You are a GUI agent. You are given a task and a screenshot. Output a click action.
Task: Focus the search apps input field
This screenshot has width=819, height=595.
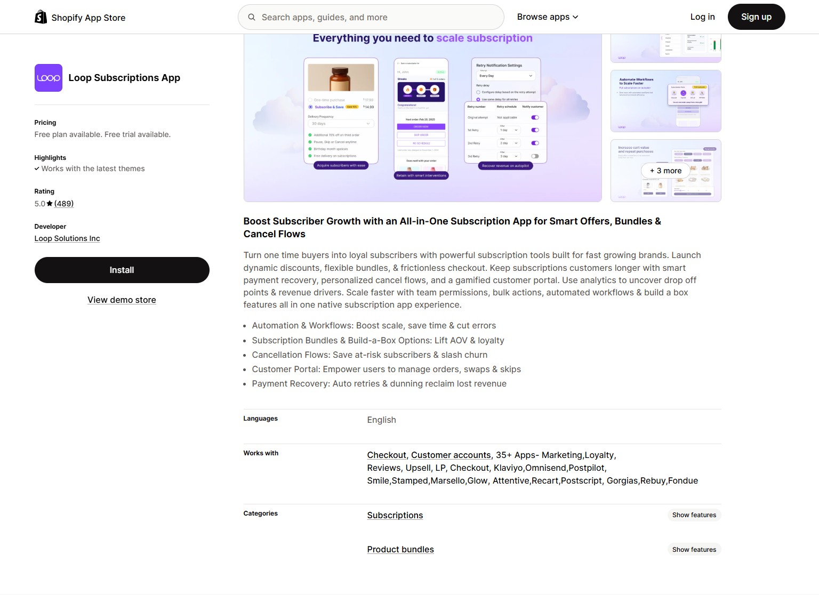tap(378, 17)
